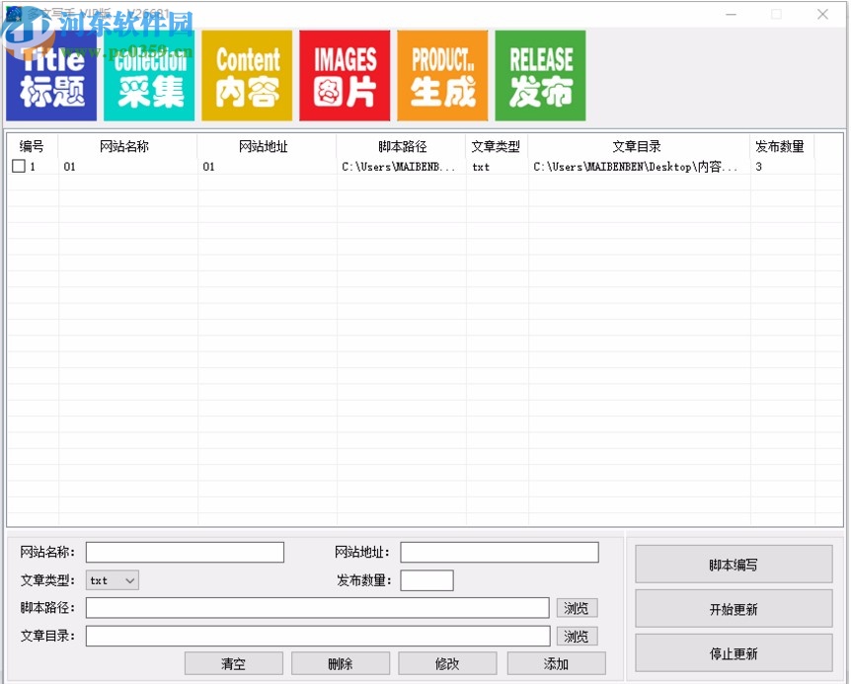Select the script path cell C:\Users\MAIBENB...

click(399, 167)
